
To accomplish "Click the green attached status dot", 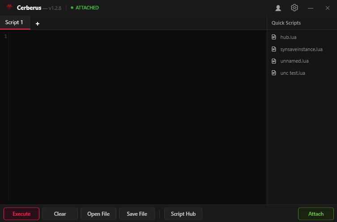I will point(72,8).
